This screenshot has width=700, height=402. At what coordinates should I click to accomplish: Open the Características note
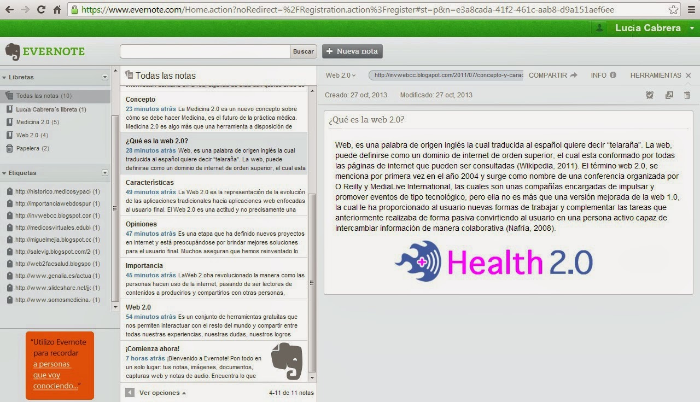[x=214, y=195]
